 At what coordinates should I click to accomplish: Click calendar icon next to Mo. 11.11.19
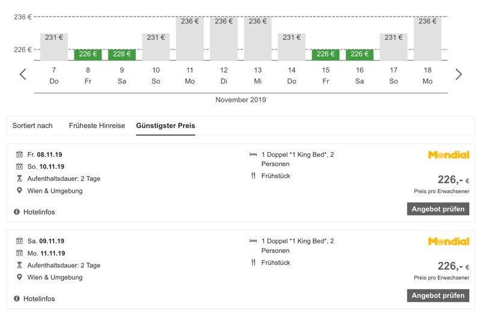(19, 253)
